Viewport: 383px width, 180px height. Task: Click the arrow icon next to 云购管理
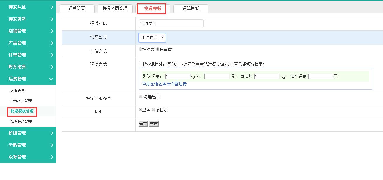(52, 145)
